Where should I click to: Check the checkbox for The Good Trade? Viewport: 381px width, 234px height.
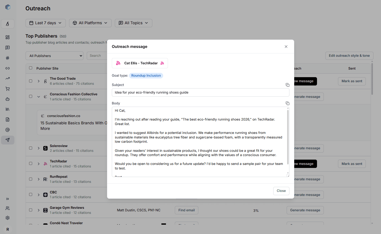[31, 81]
